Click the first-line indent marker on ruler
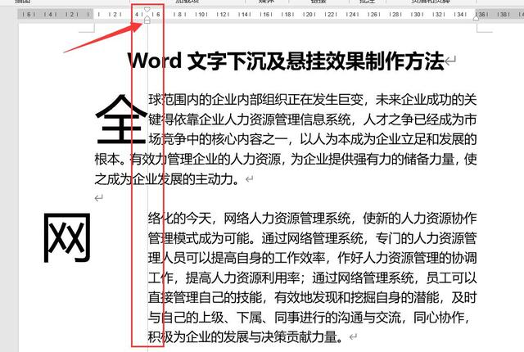 [x=147, y=10]
